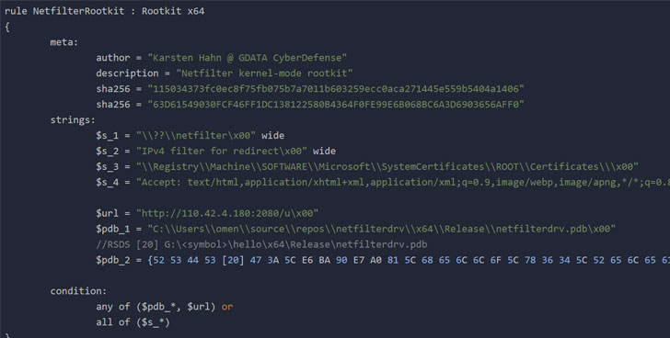Place cursor on the meta: keyword
Image resolution: width=670 pixels, height=338 pixels.
tap(64, 42)
